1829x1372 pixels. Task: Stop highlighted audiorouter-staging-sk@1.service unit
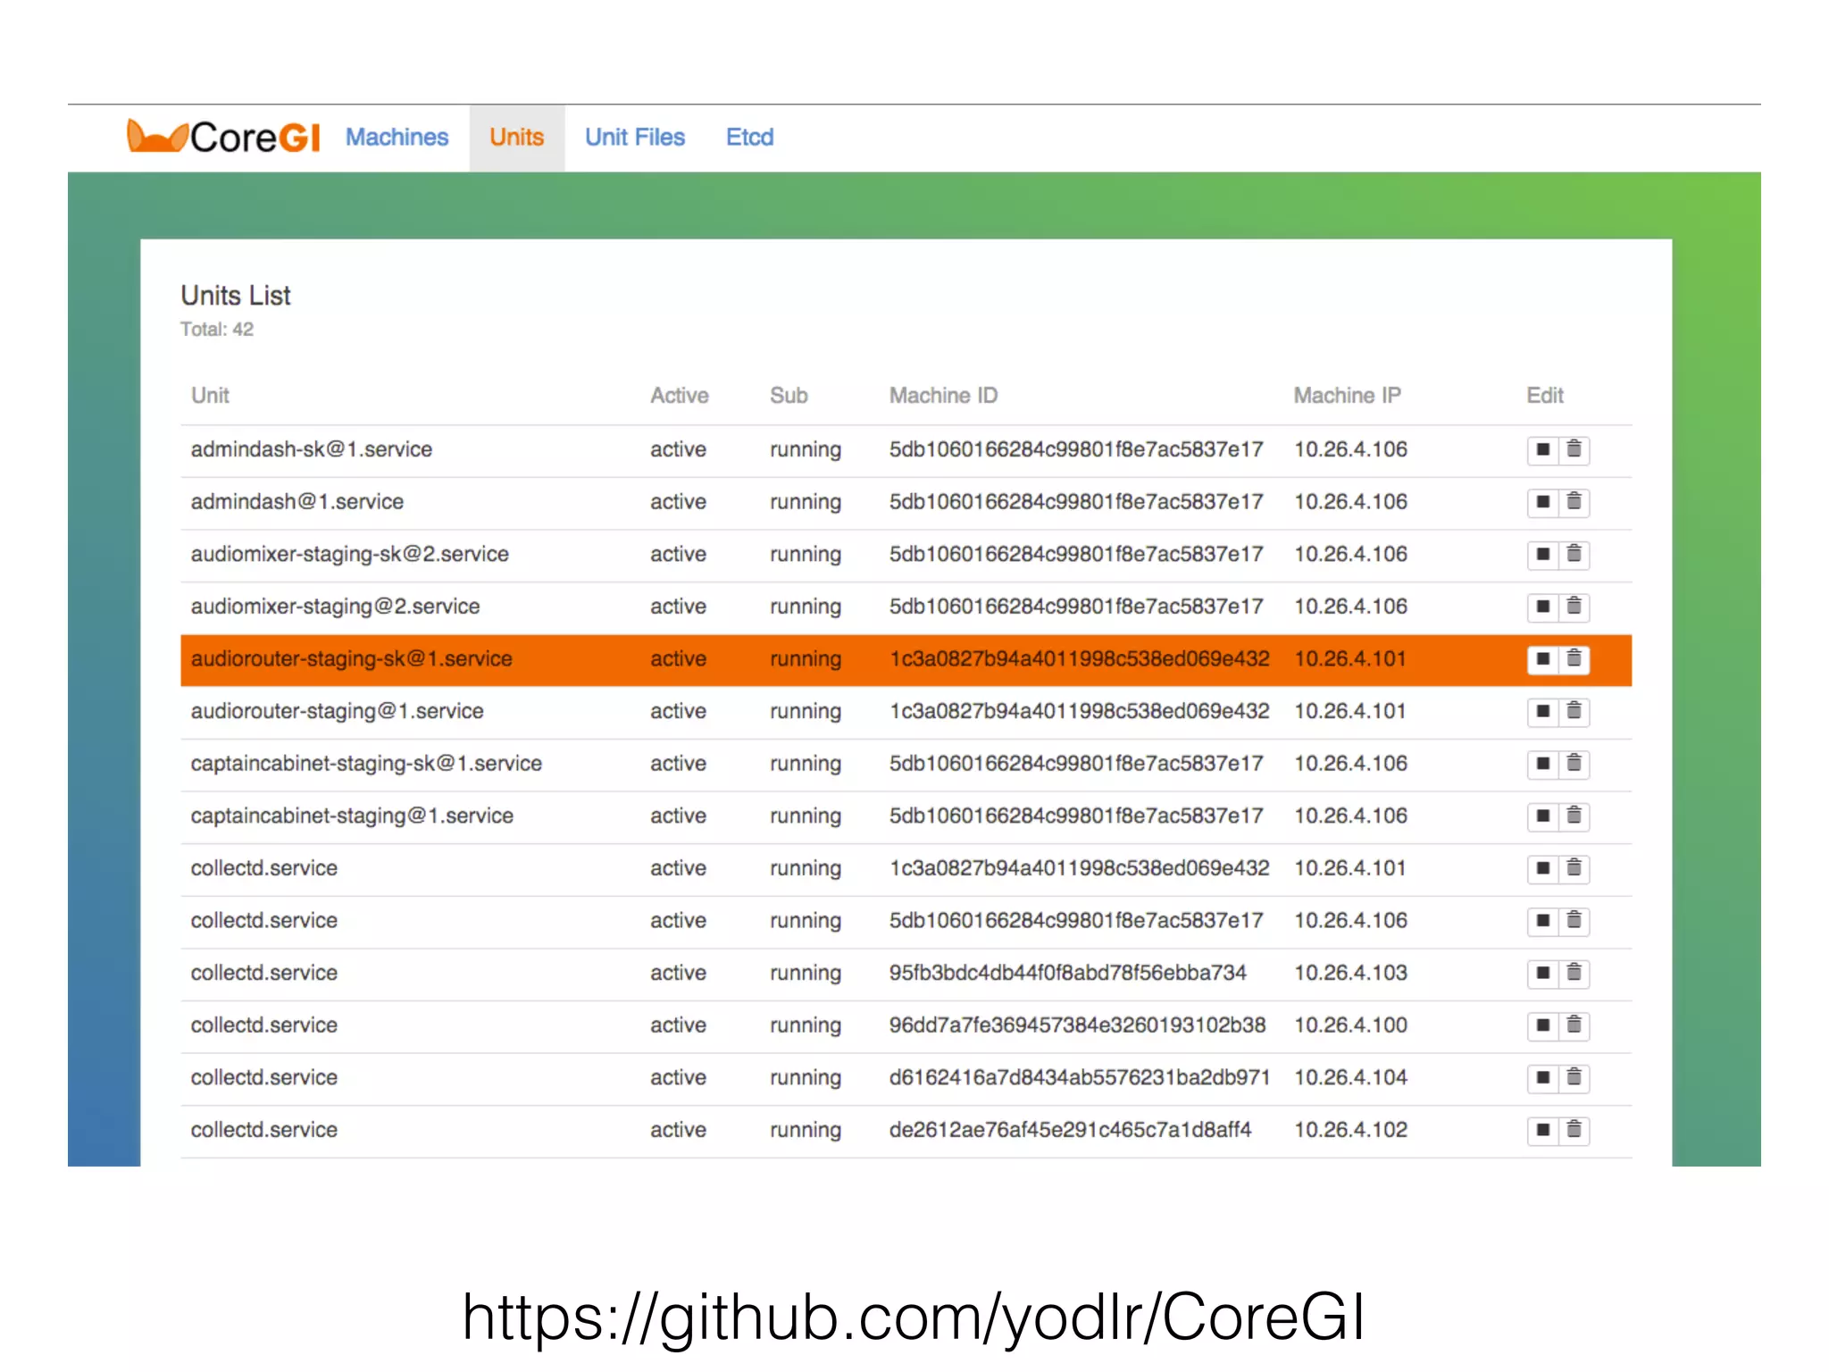click(1542, 659)
